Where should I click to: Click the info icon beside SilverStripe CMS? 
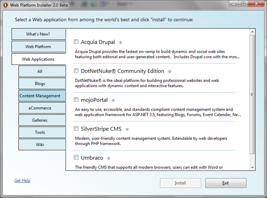click(127, 129)
